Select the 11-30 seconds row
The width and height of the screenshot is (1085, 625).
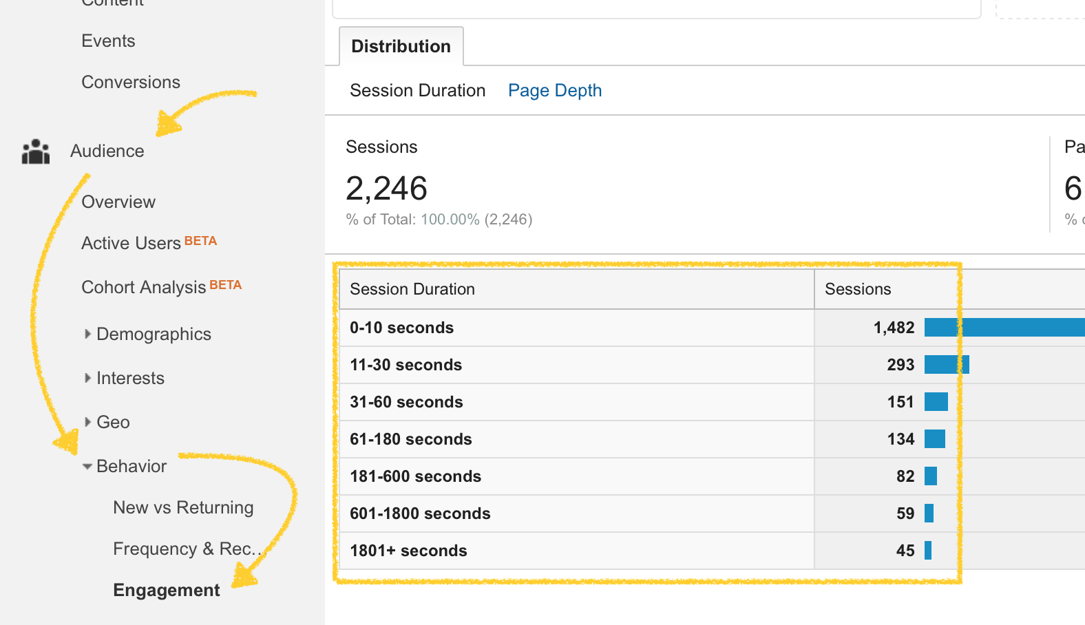coord(712,365)
